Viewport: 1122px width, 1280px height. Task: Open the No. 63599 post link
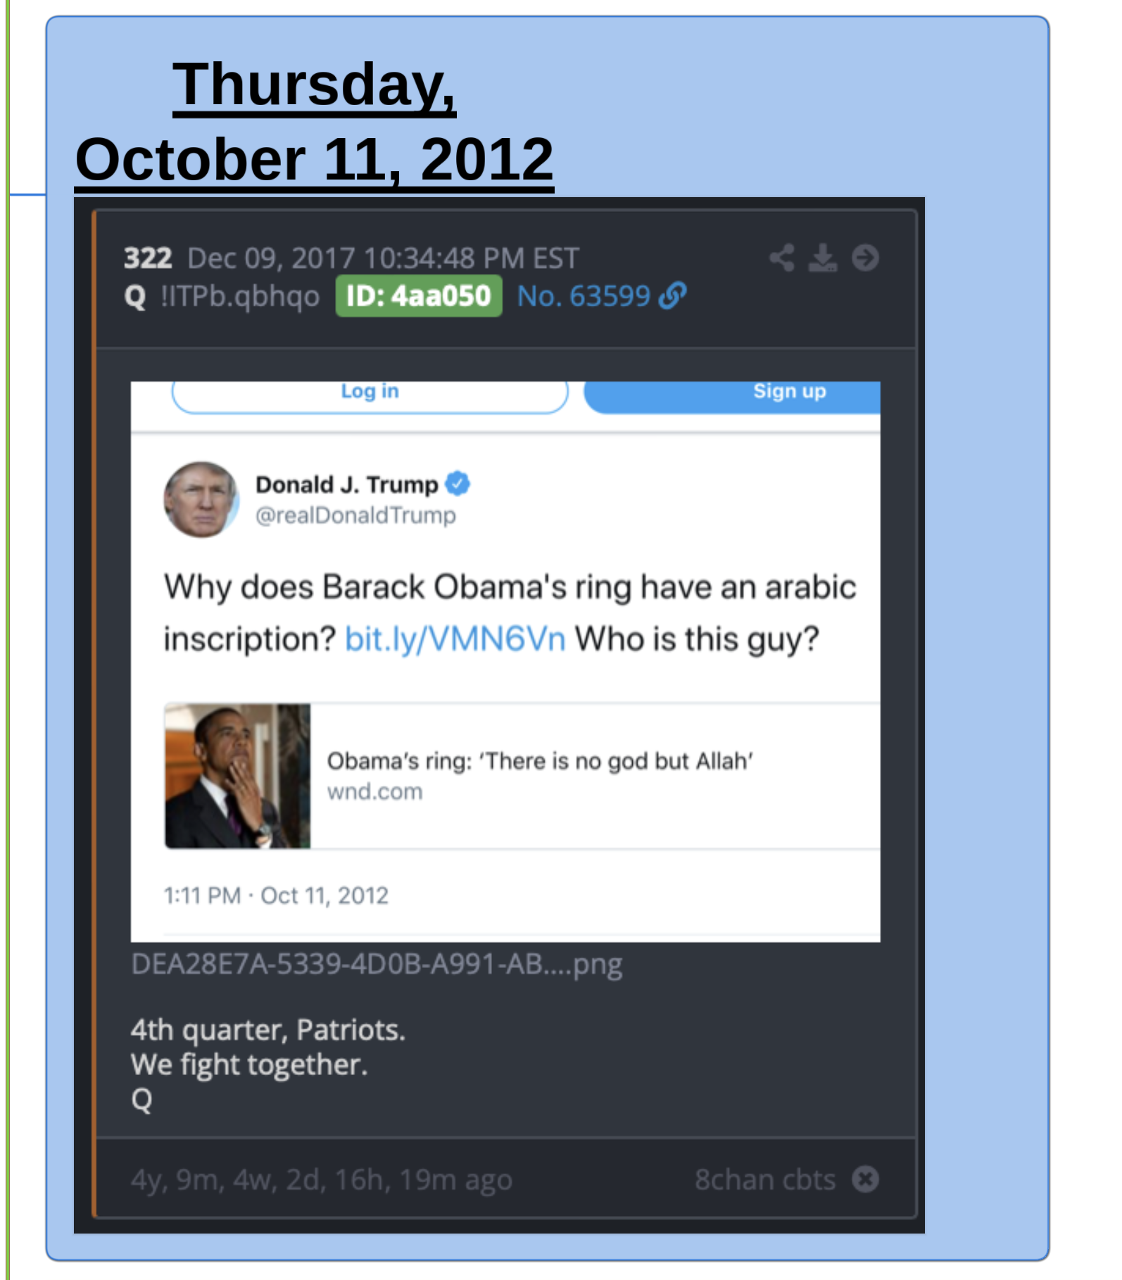(584, 296)
